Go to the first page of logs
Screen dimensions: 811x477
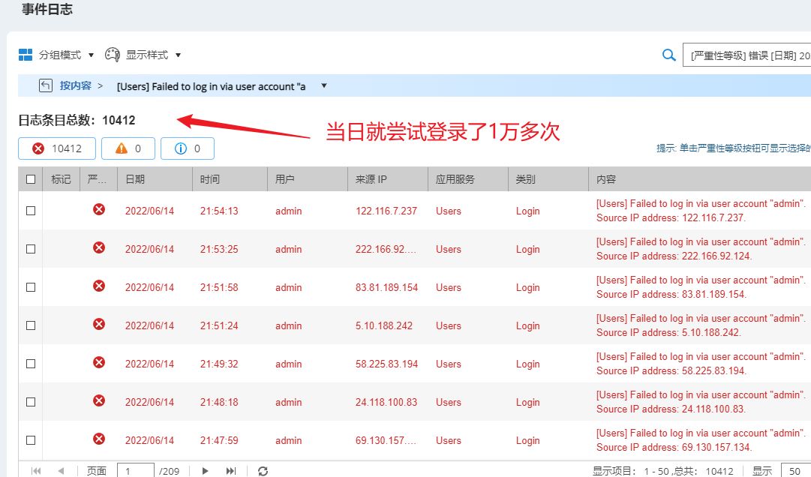(36, 471)
